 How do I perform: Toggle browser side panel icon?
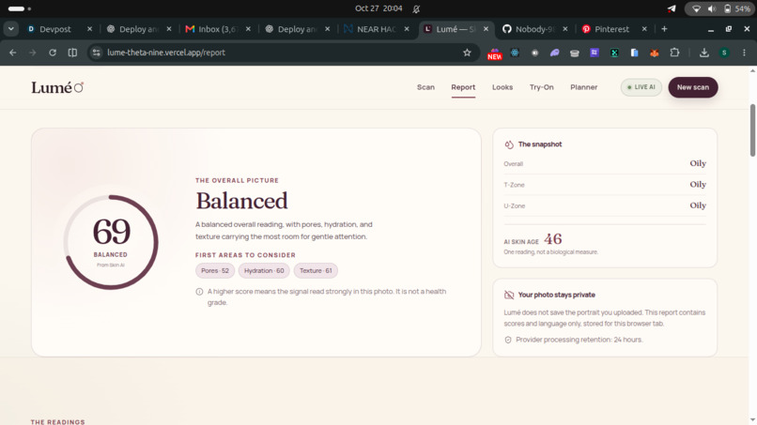[x=72, y=53]
